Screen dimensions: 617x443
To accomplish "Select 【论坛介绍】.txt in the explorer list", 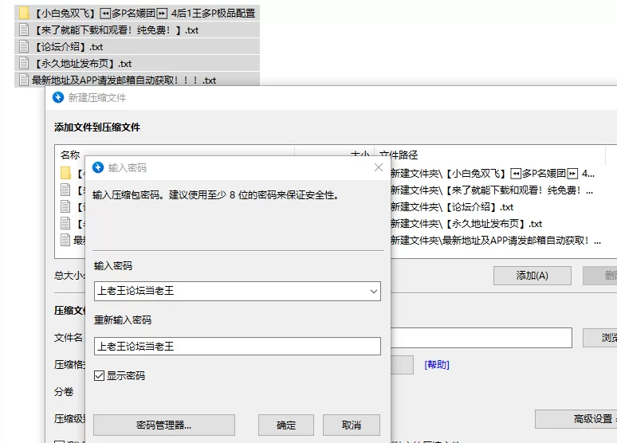I will [x=137, y=46].
